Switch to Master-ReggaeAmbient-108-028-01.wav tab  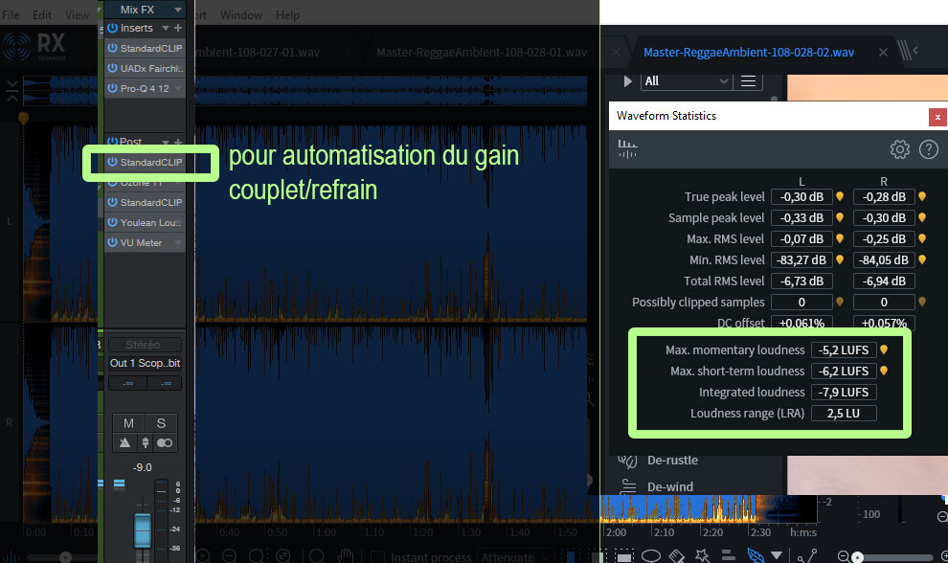[x=482, y=53]
